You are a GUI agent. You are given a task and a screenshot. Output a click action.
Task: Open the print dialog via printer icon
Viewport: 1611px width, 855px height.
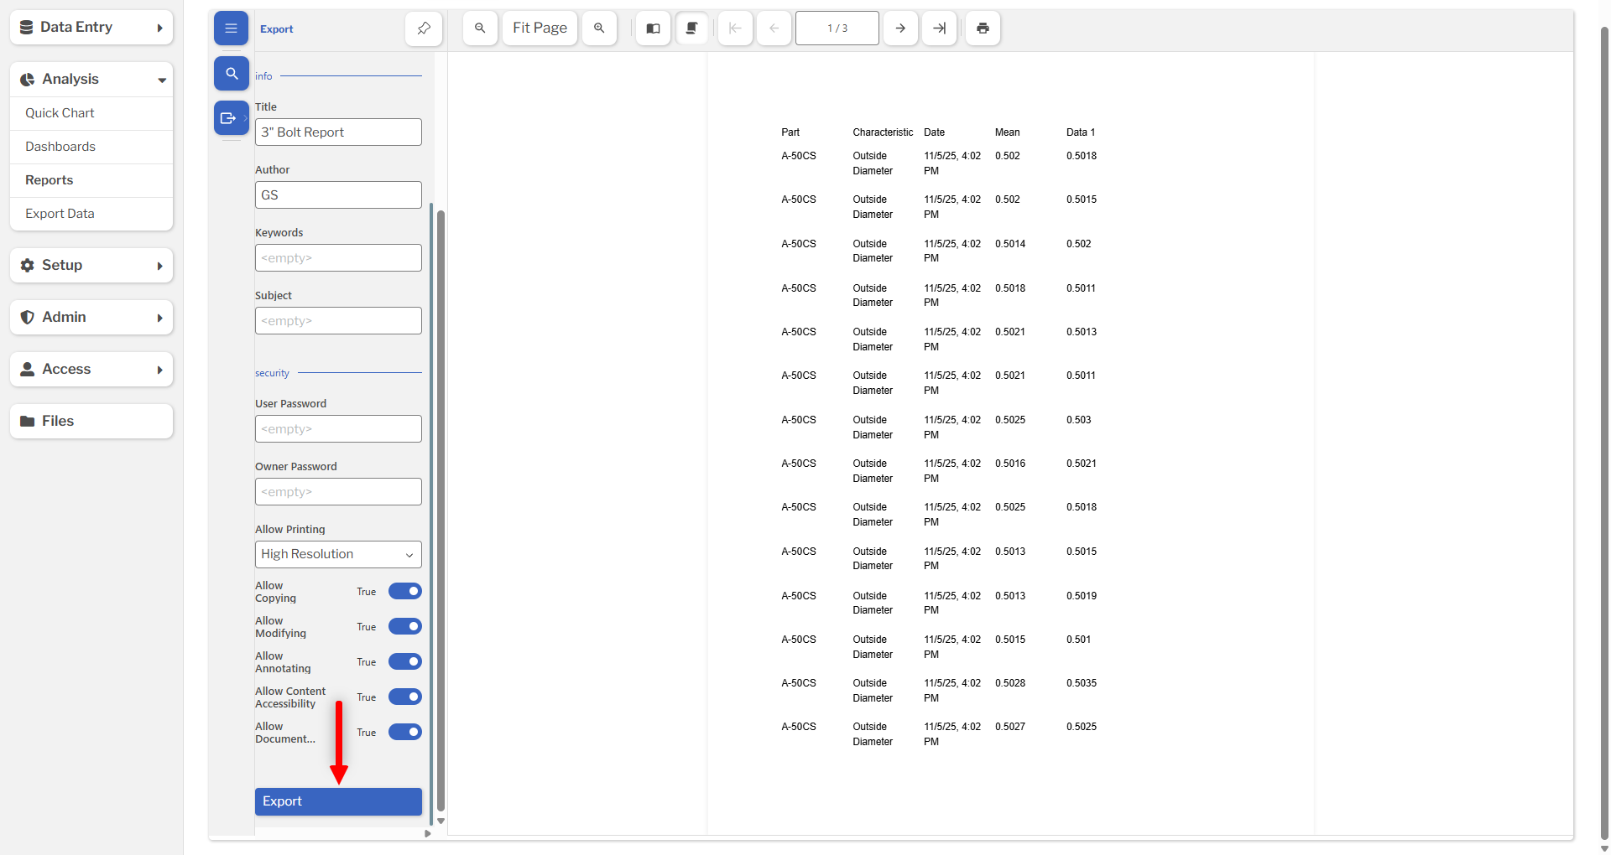tap(983, 28)
